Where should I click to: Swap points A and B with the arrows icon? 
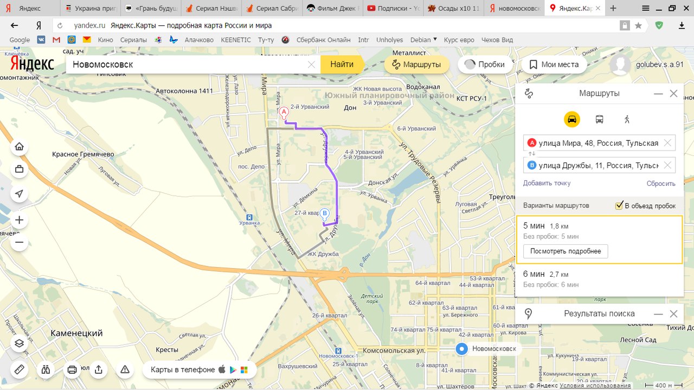pos(532,154)
